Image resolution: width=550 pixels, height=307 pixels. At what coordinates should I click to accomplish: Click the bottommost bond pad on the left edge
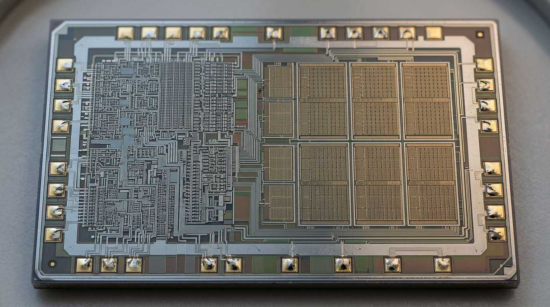(x=54, y=234)
